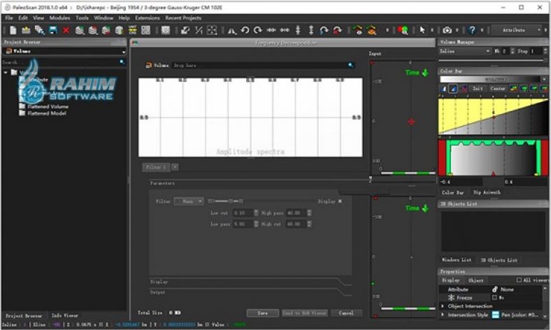Click the filter frequency range slider

[262, 201]
